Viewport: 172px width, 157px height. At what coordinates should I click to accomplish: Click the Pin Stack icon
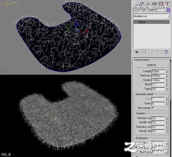137,52
